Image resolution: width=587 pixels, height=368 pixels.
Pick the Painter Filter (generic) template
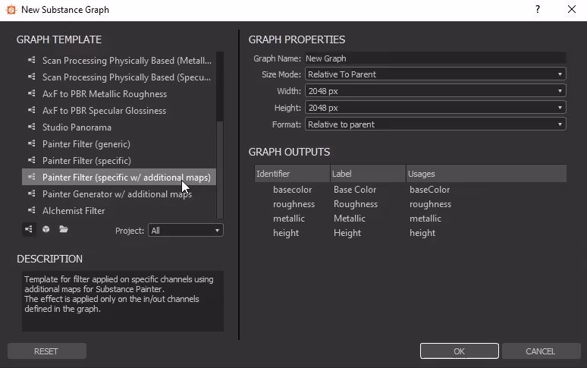(x=119, y=143)
